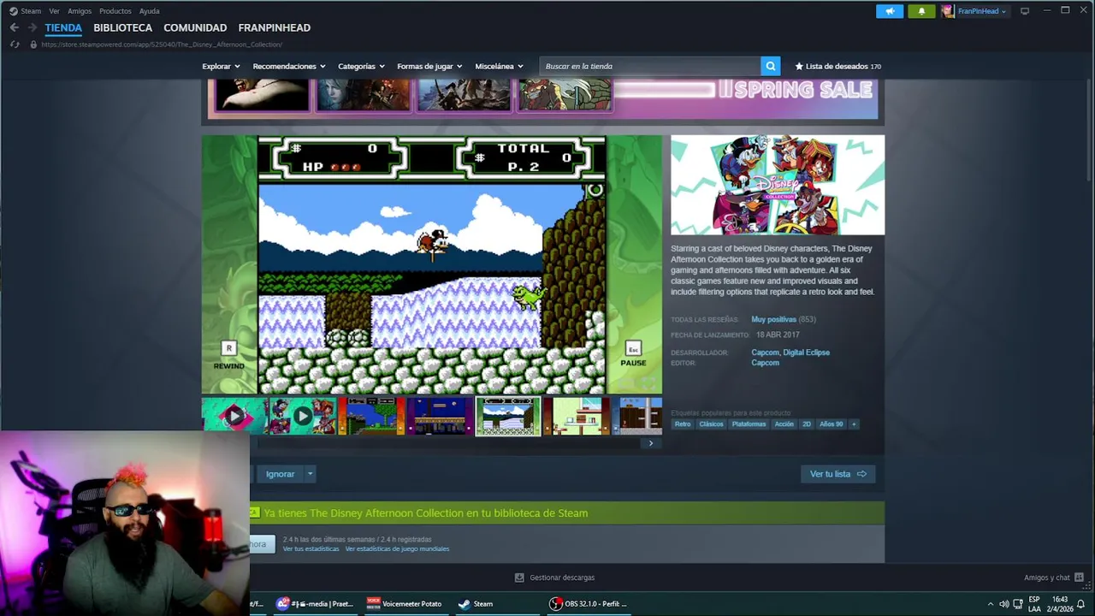Viewport: 1095px width, 616px height.
Task: Select the Retro tag
Action: (683, 424)
